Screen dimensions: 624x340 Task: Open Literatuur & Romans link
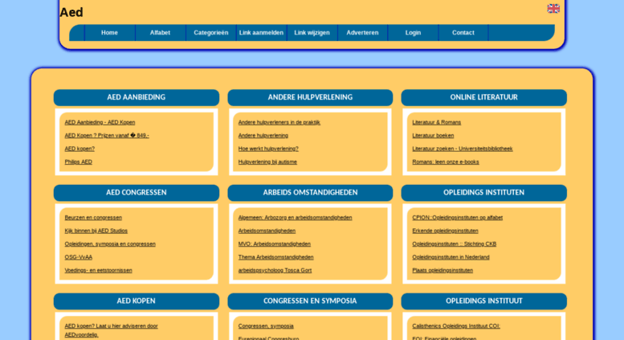coord(437,122)
